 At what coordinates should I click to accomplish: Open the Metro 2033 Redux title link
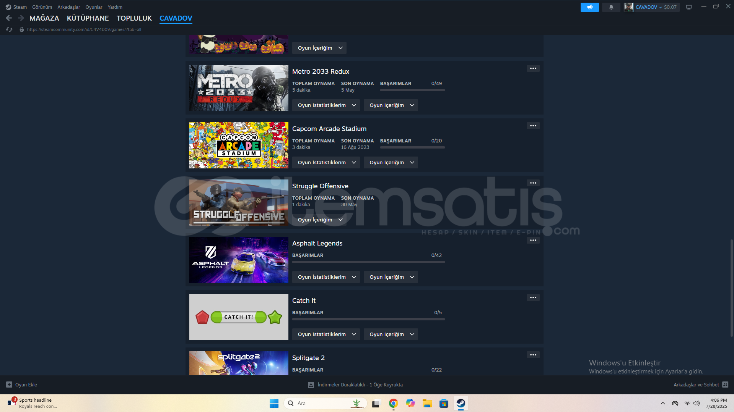pos(321,71)
